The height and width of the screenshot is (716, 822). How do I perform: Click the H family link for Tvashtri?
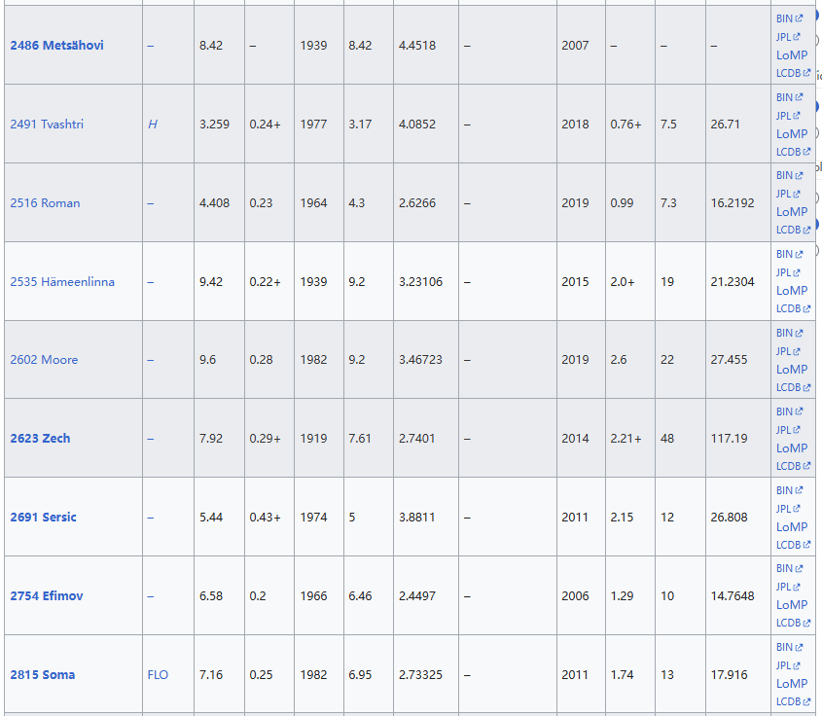(x=153, y=125)
